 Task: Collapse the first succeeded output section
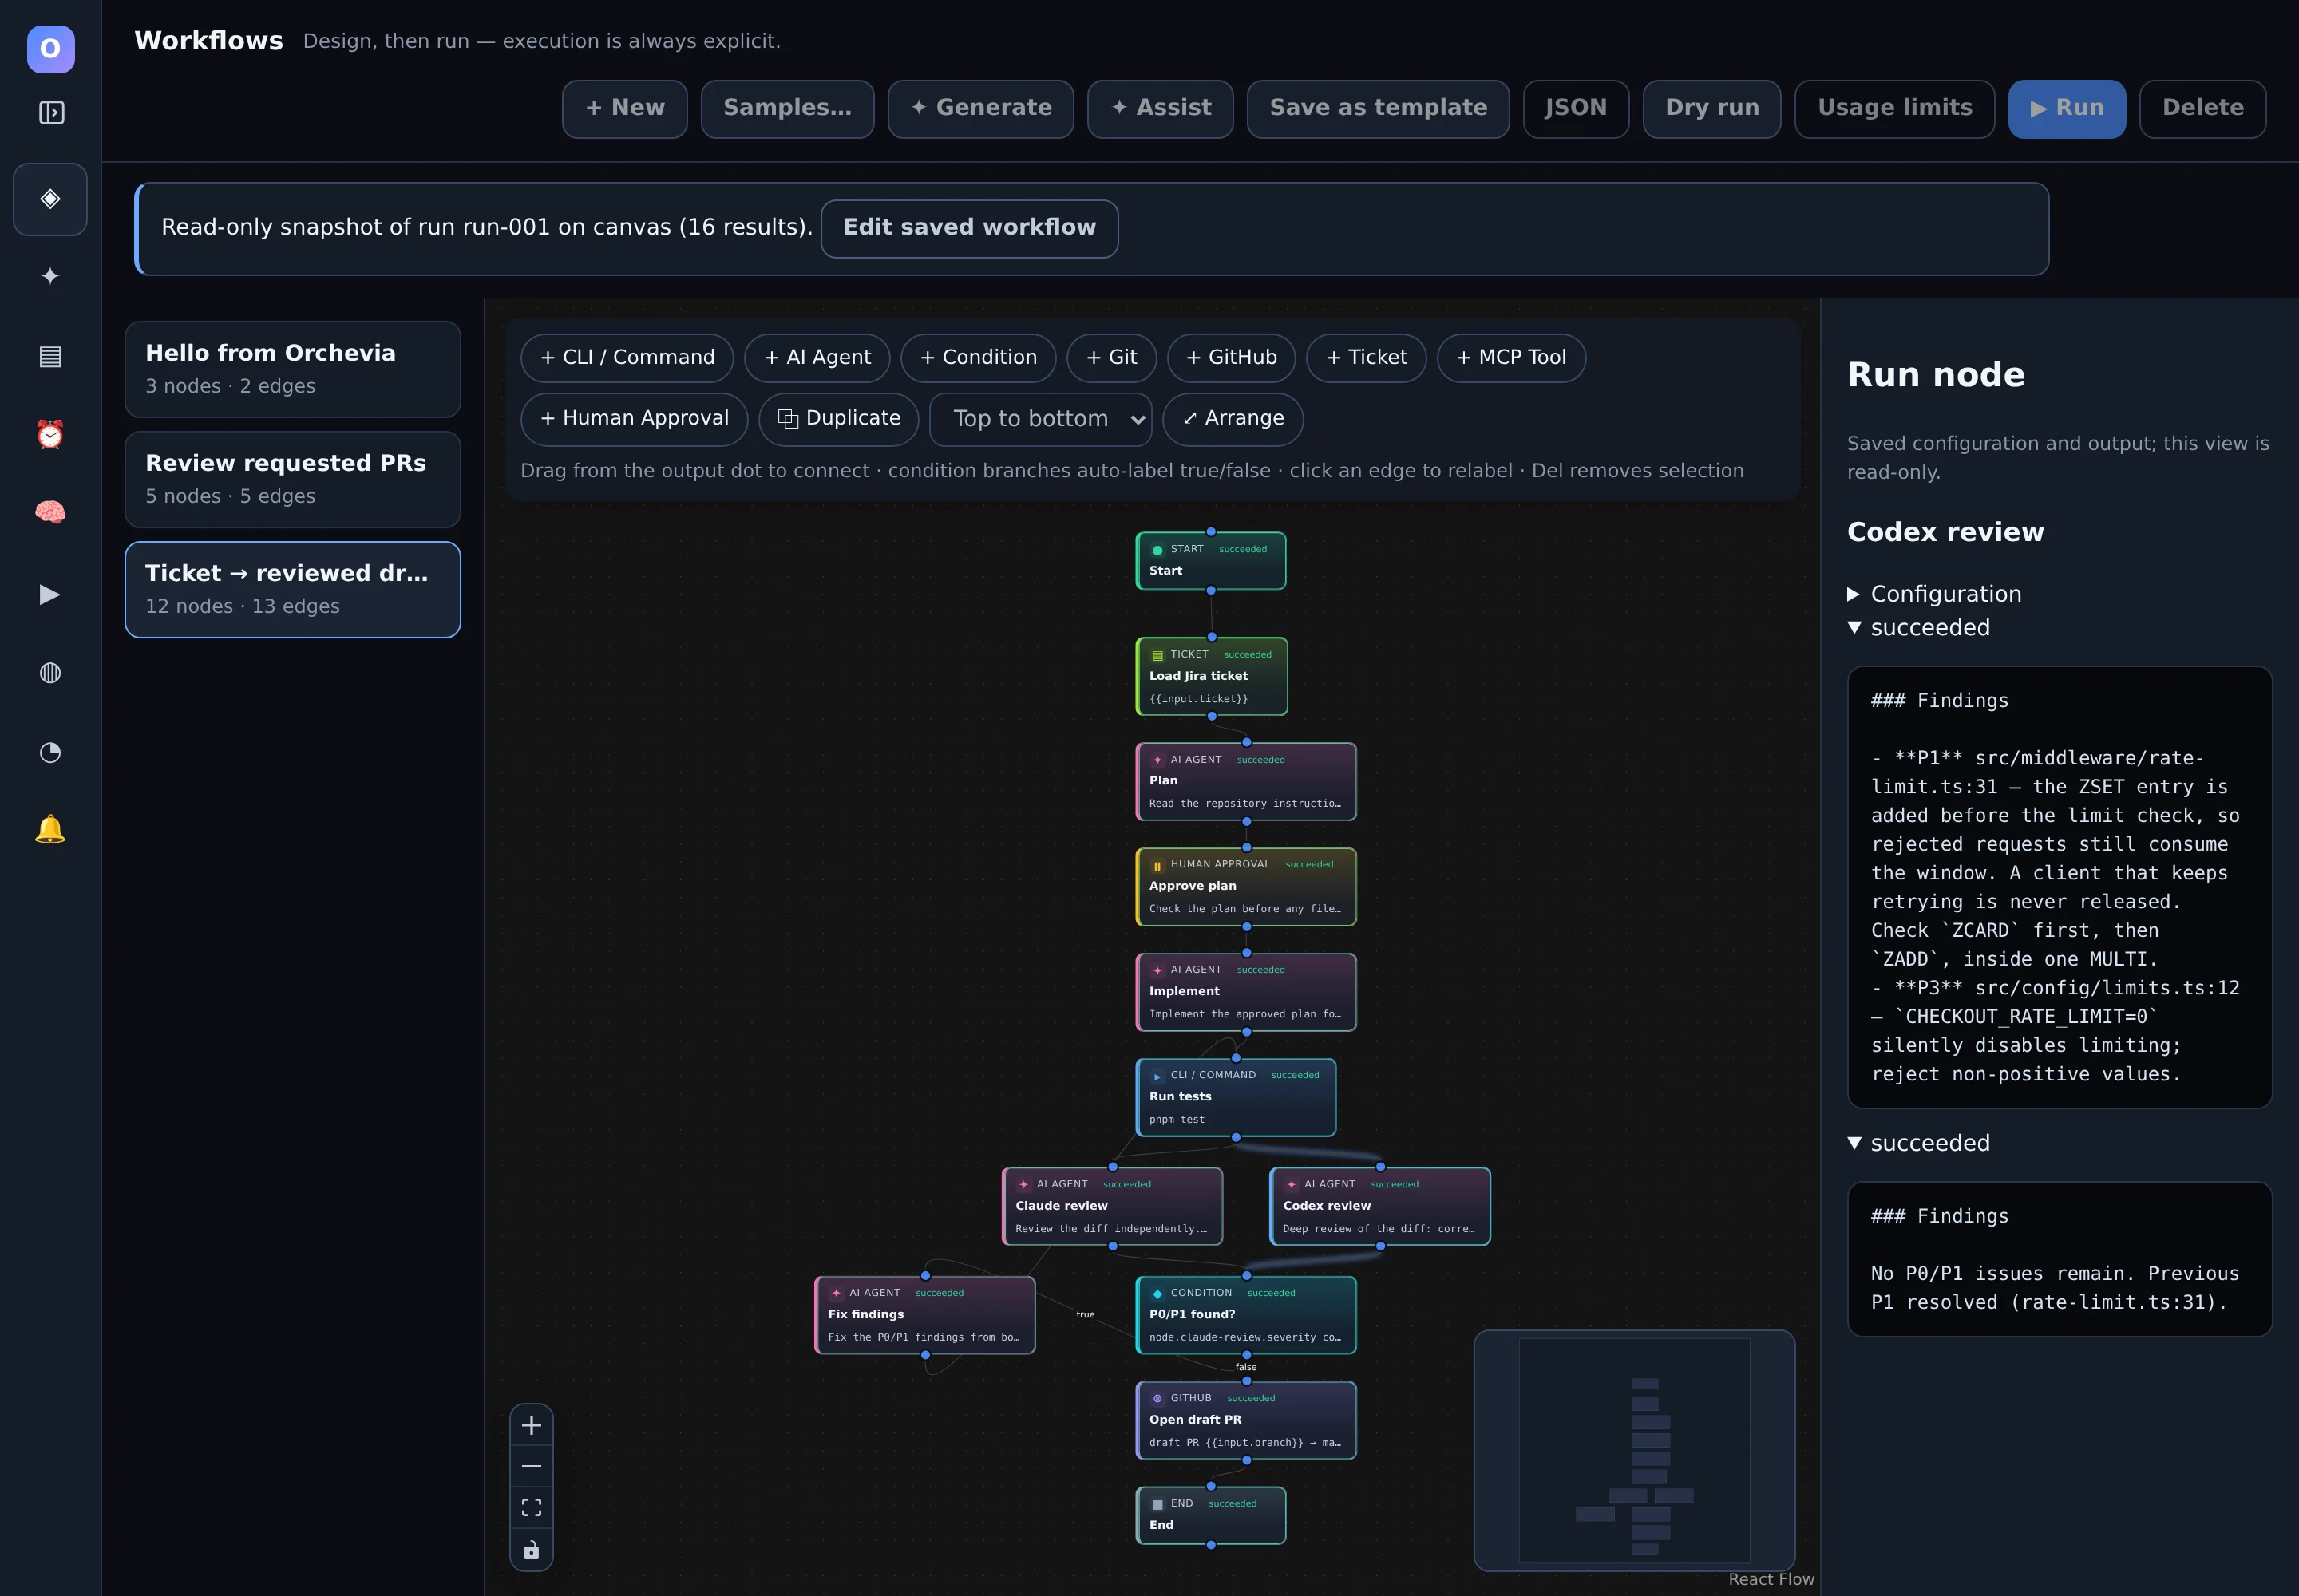[x=1919, y=628]
